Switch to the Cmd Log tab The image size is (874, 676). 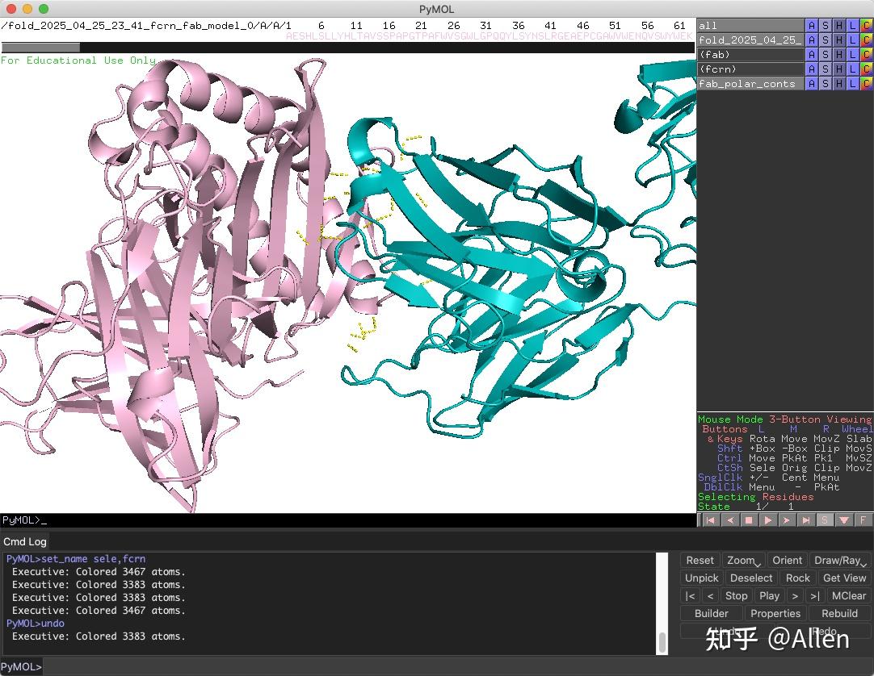pyautogui.click(x=25, y=542)
